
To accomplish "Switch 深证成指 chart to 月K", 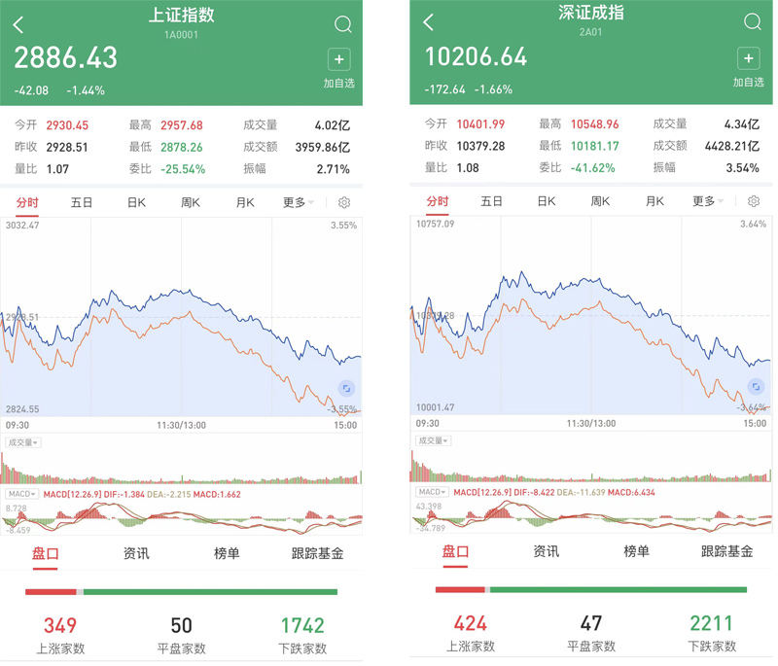I will point(654,201).
